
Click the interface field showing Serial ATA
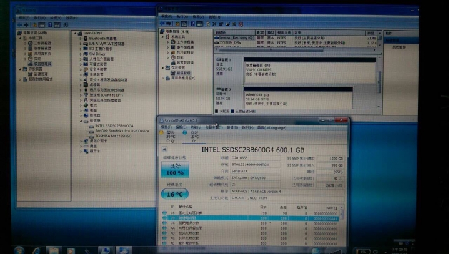(256, 171)
